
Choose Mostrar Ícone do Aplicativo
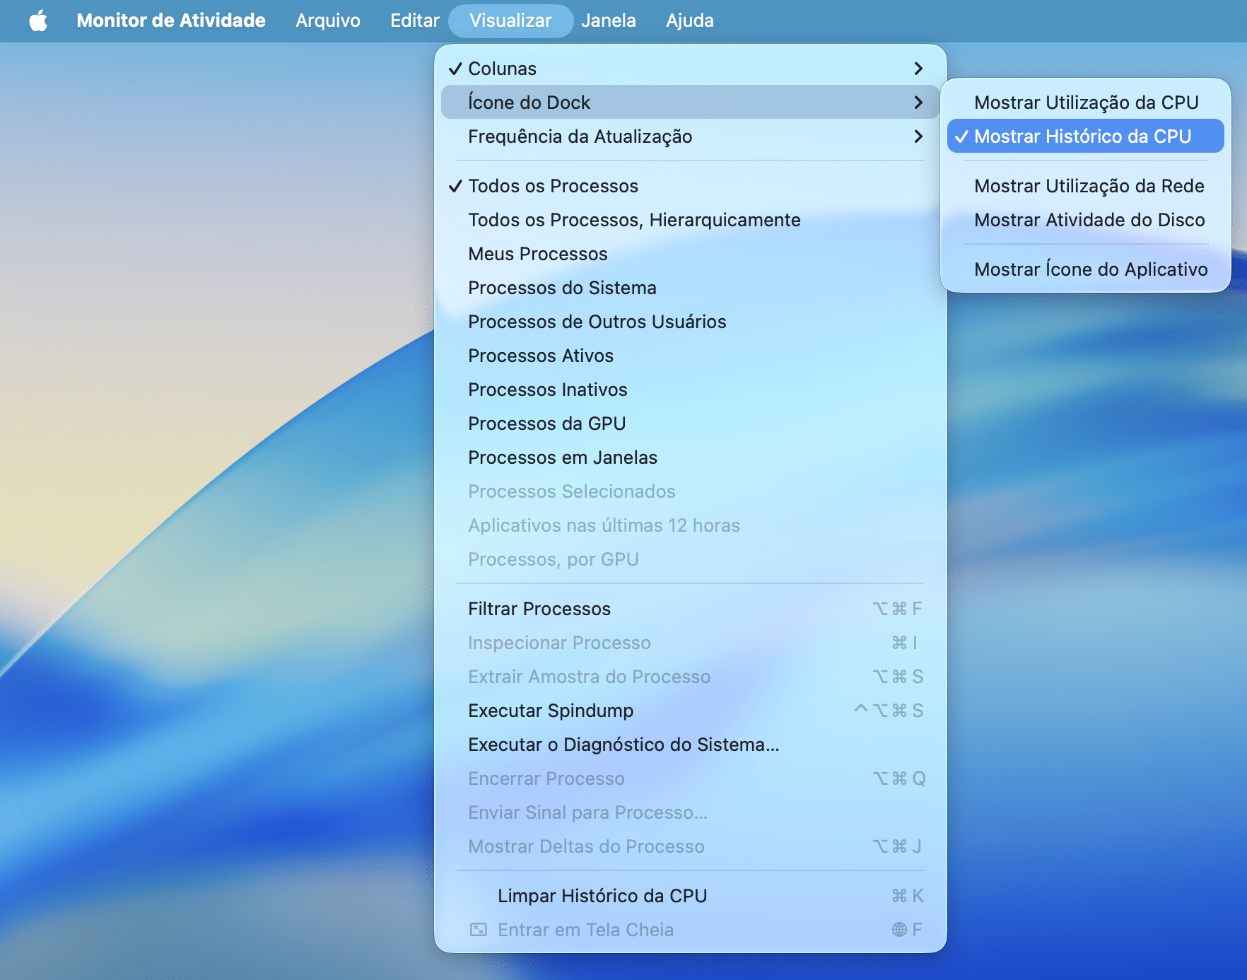pyautogui.click(x=1090, y=269)
